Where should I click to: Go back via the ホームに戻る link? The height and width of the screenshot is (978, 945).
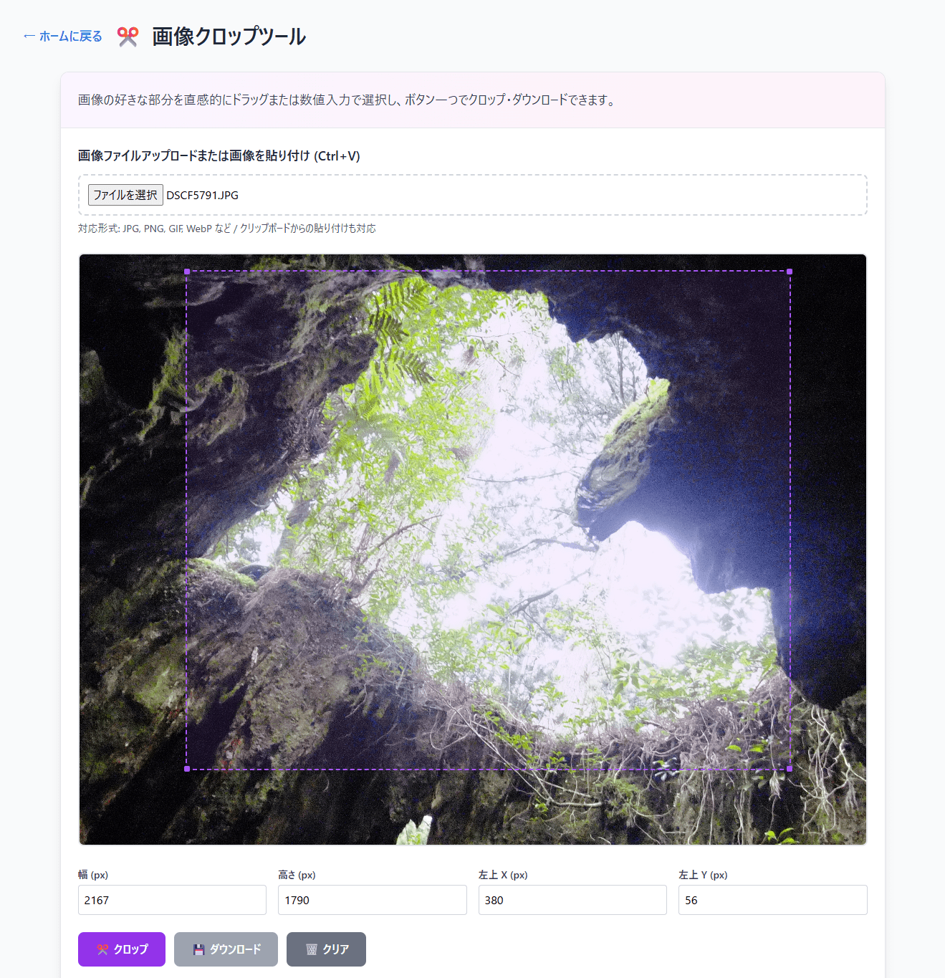coord(63,37)
